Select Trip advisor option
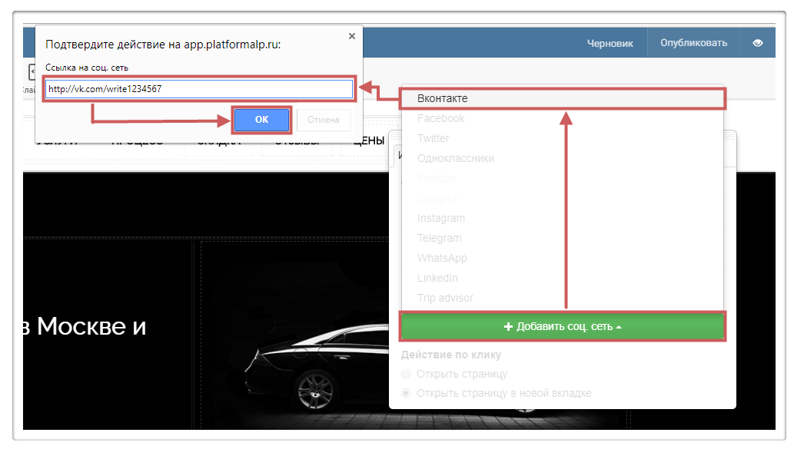 pos(445,298)
